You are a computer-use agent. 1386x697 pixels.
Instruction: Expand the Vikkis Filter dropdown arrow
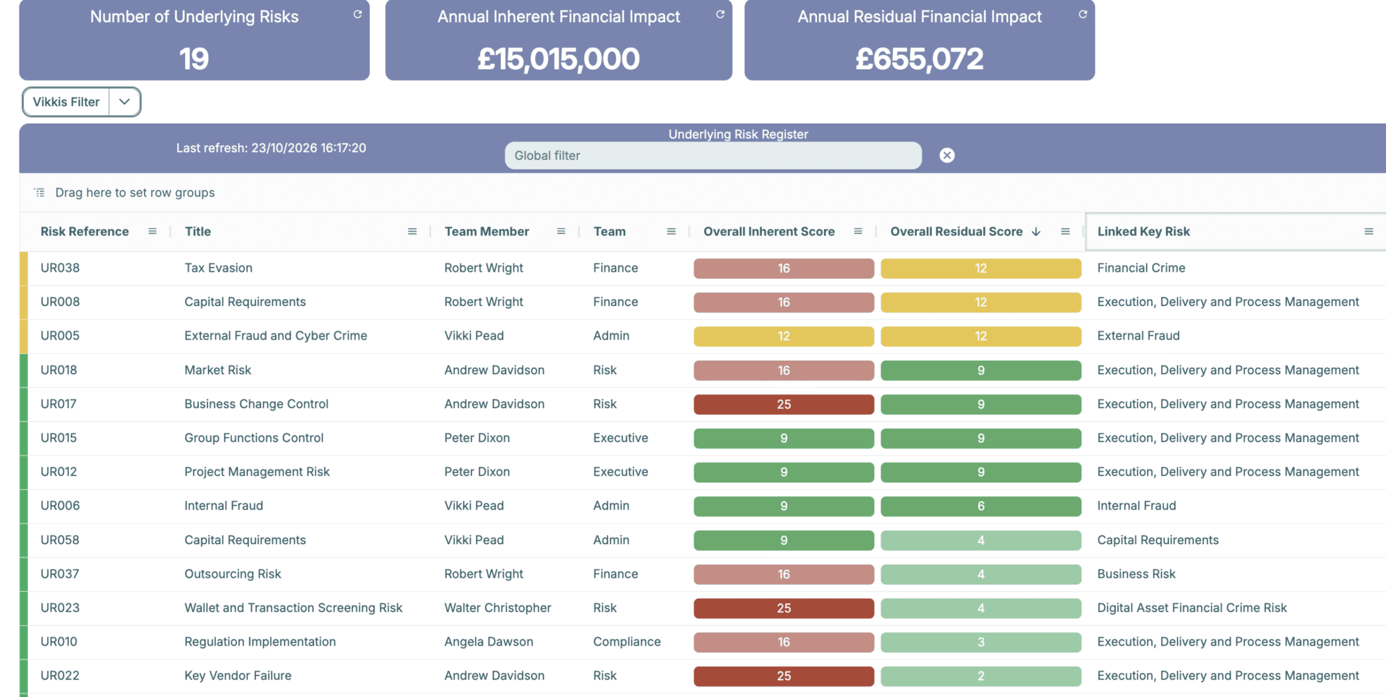(x=124, y=102)
